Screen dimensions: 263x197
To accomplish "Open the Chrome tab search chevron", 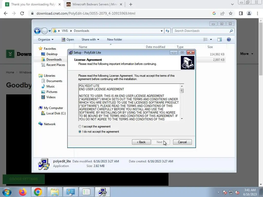I will [232, 5].
